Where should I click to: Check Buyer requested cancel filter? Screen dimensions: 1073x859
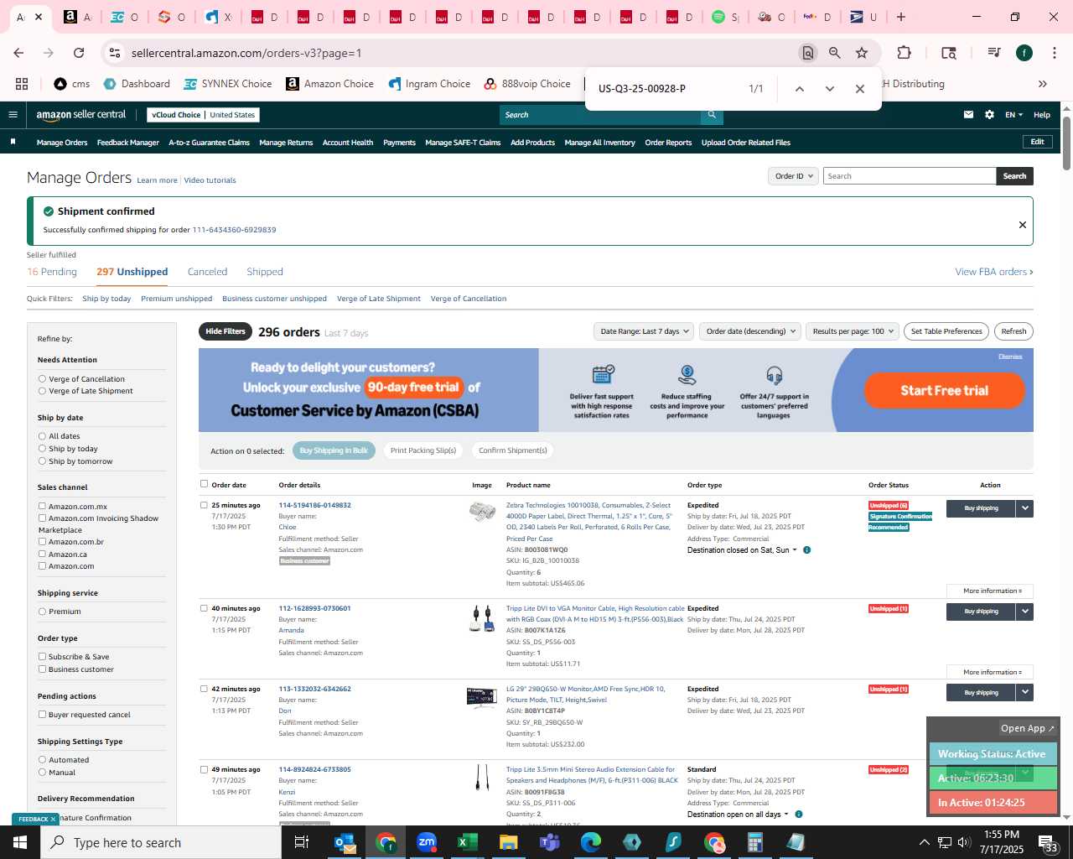pyautogui.click(x=42, y=715)
